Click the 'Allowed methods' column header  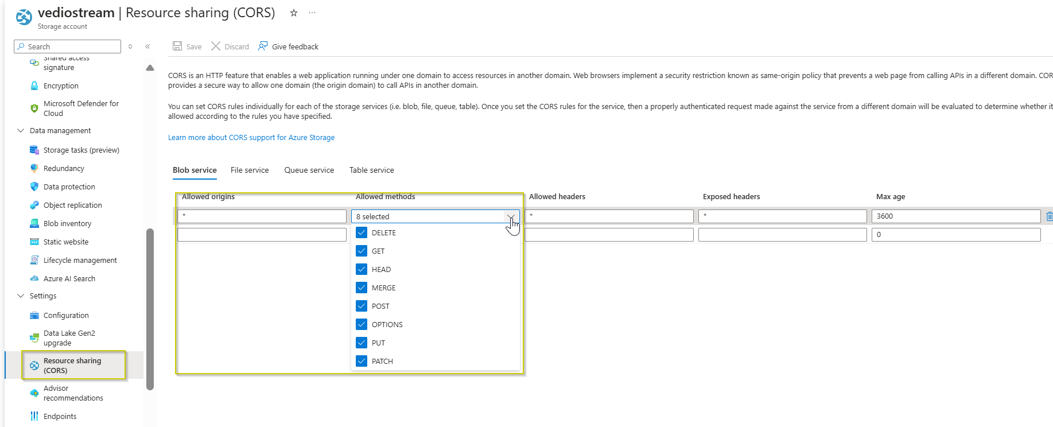tap(385, 196)
